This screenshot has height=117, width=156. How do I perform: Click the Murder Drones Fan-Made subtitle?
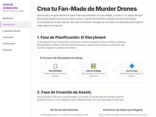tap(13, 11)
